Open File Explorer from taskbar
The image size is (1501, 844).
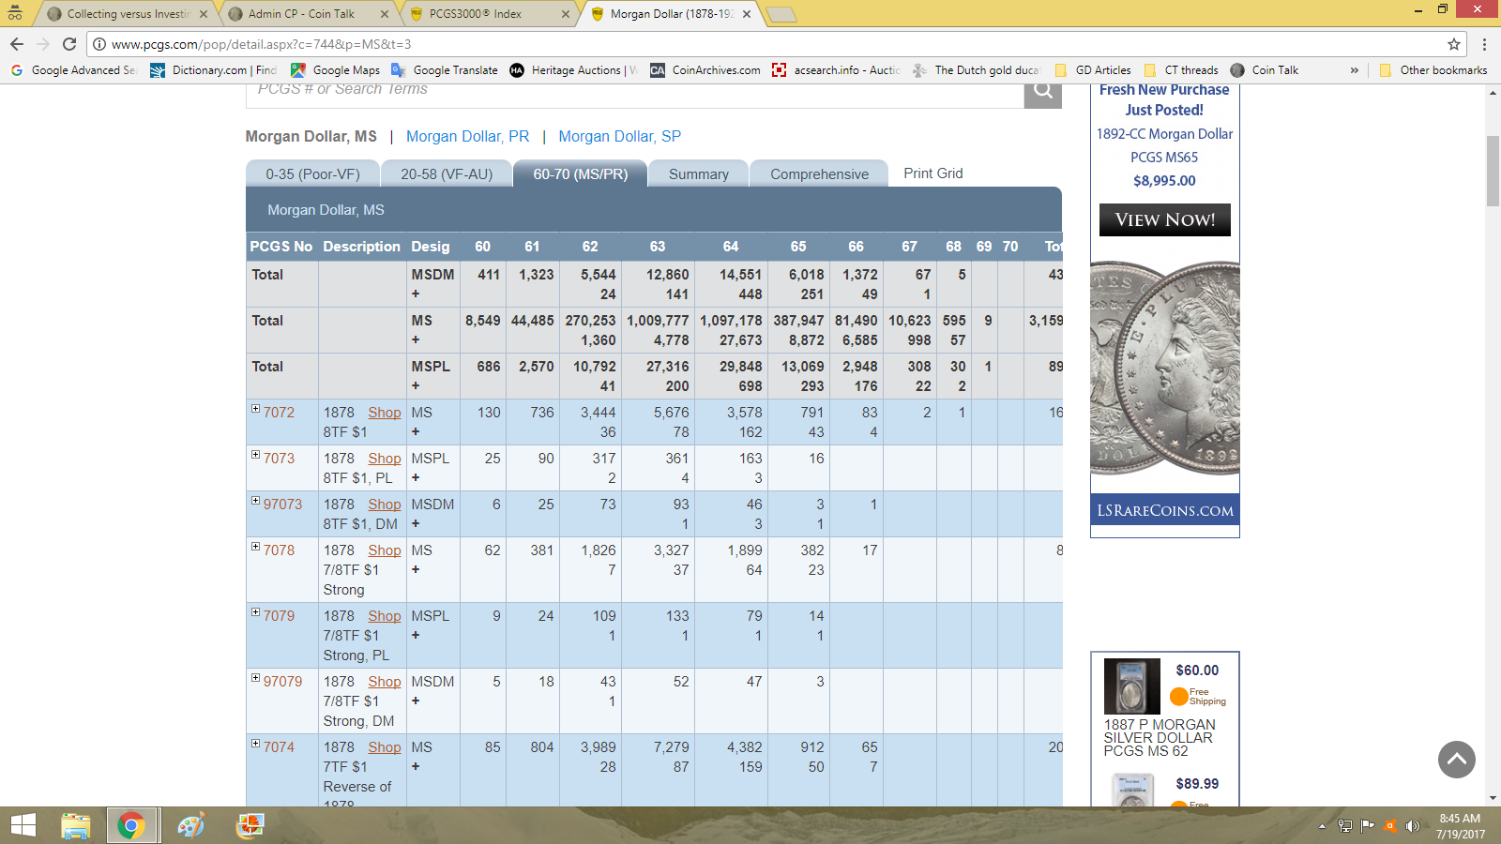[x=76, y=825]
